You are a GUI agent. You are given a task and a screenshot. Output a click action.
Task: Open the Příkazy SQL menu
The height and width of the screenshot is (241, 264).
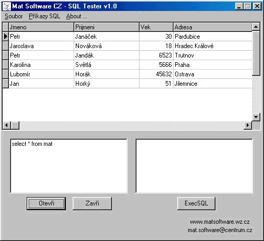coord(44,16)
